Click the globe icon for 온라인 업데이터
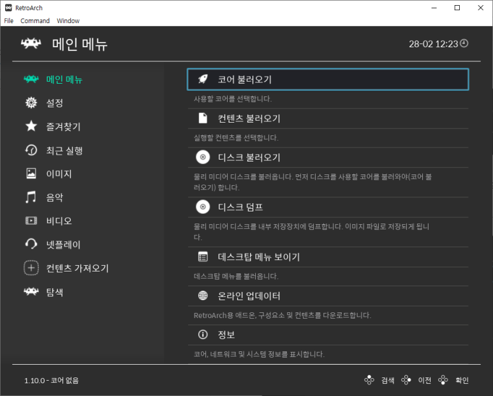The height and width of the screenshot is (396, 493). (x=203, y=296)
